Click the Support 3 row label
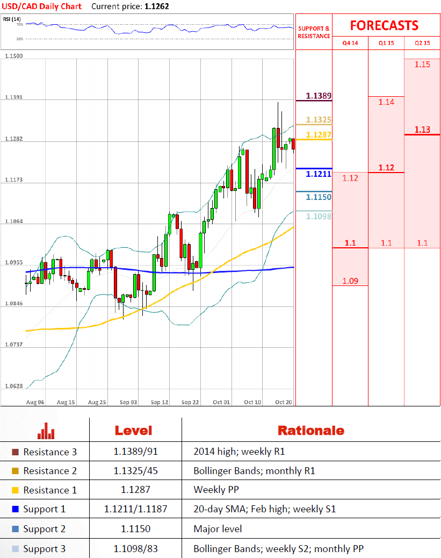Screen dimensions: 441x558 [45, 549]
